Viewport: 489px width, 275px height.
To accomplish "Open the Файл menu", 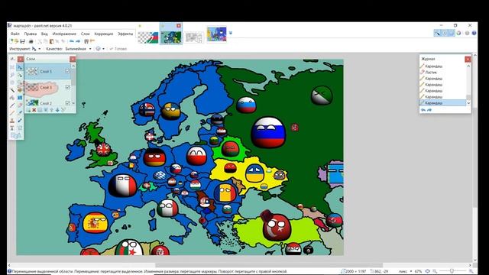I will [15, 34].
